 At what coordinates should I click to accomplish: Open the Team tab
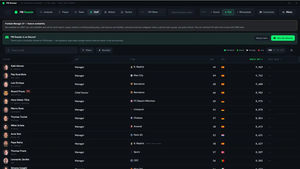[79, 12]
